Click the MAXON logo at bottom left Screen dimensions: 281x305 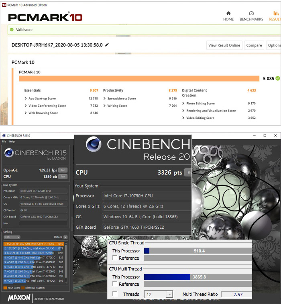pos(18,297)
